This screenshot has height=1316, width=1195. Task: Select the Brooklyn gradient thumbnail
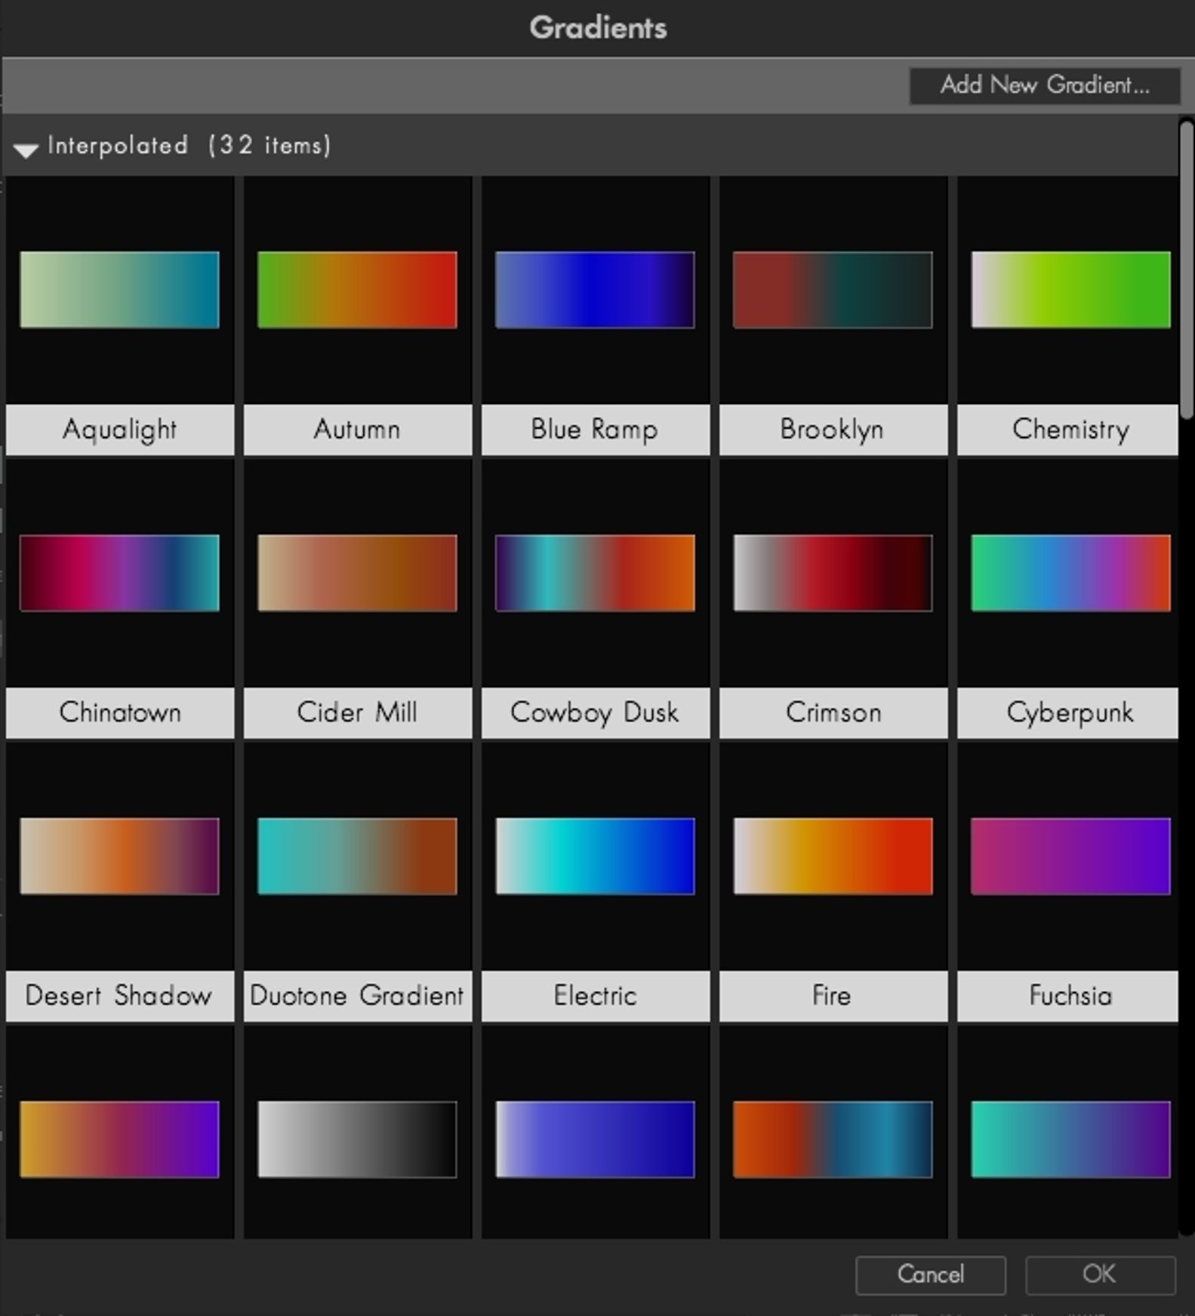pyautogui.click(x=833, y=290)
